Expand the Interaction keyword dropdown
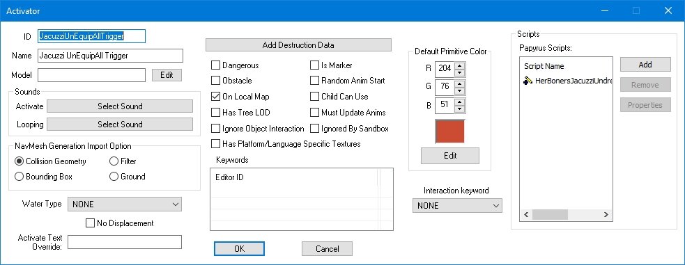 pos(457,206)
